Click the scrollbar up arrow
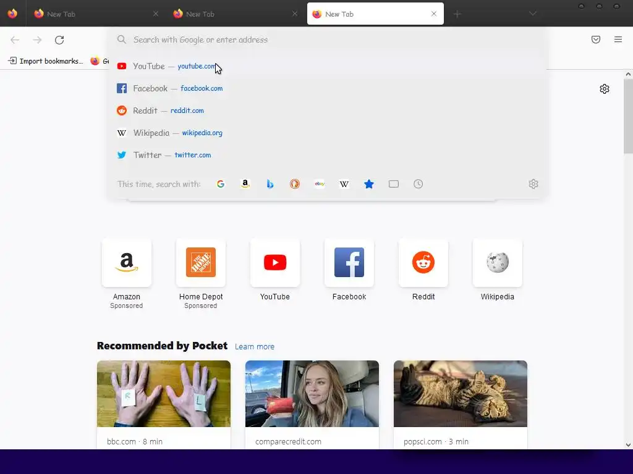Viewport: 633px width, 474px height. click(628, 74)
